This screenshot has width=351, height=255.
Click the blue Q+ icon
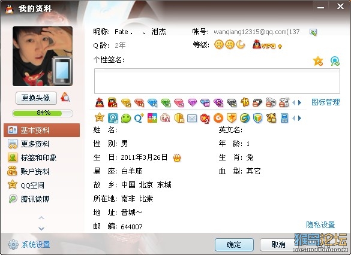click(x=139, y=118)
